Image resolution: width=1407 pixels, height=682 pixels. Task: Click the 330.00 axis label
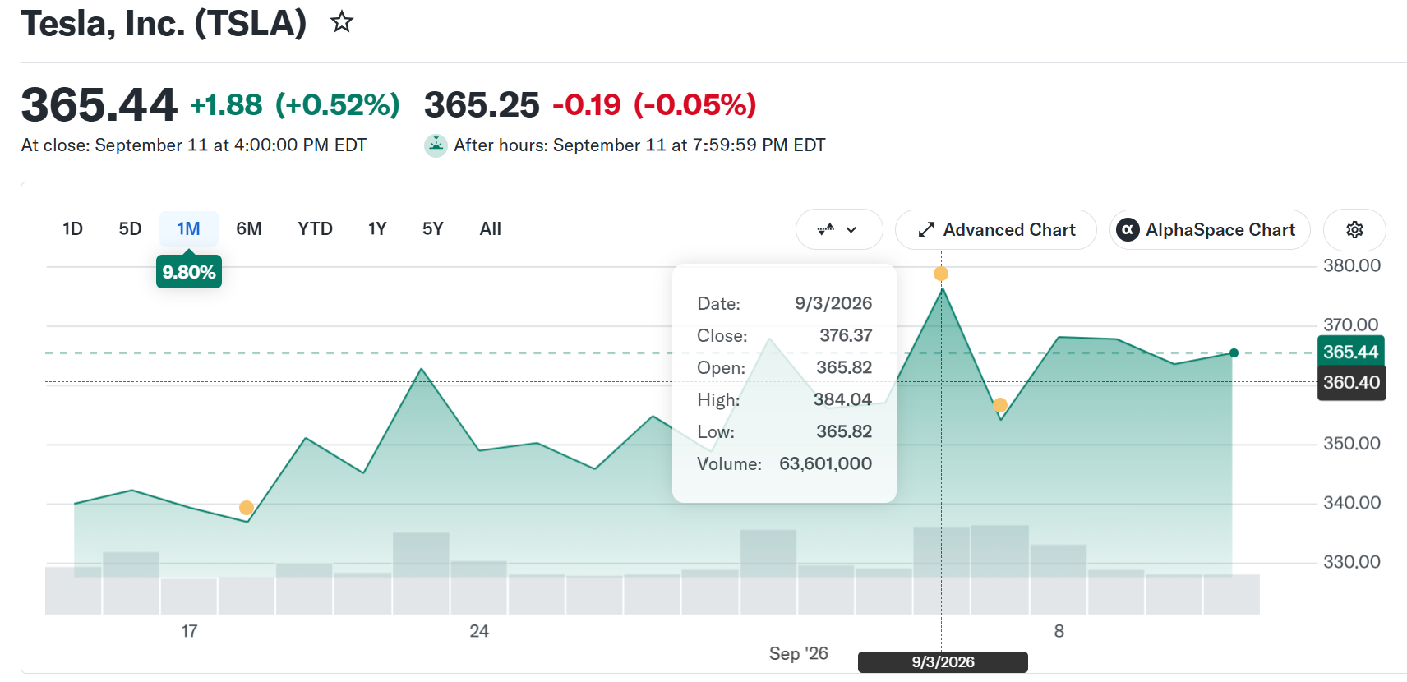[1351, 562]
